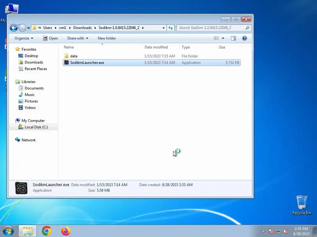Open the arrow after Users breadcrumb

[x=56, y=28]
